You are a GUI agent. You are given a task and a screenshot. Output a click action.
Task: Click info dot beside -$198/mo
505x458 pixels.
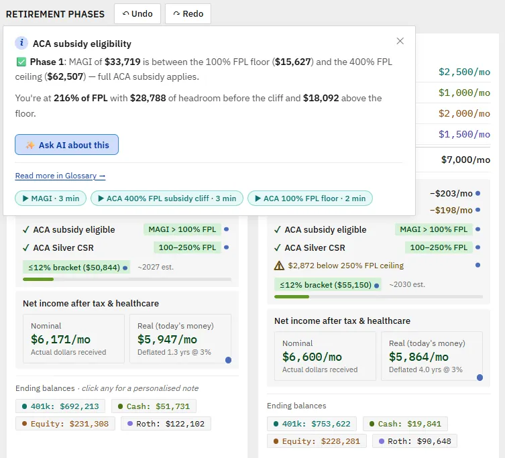(x=478, y=210)
